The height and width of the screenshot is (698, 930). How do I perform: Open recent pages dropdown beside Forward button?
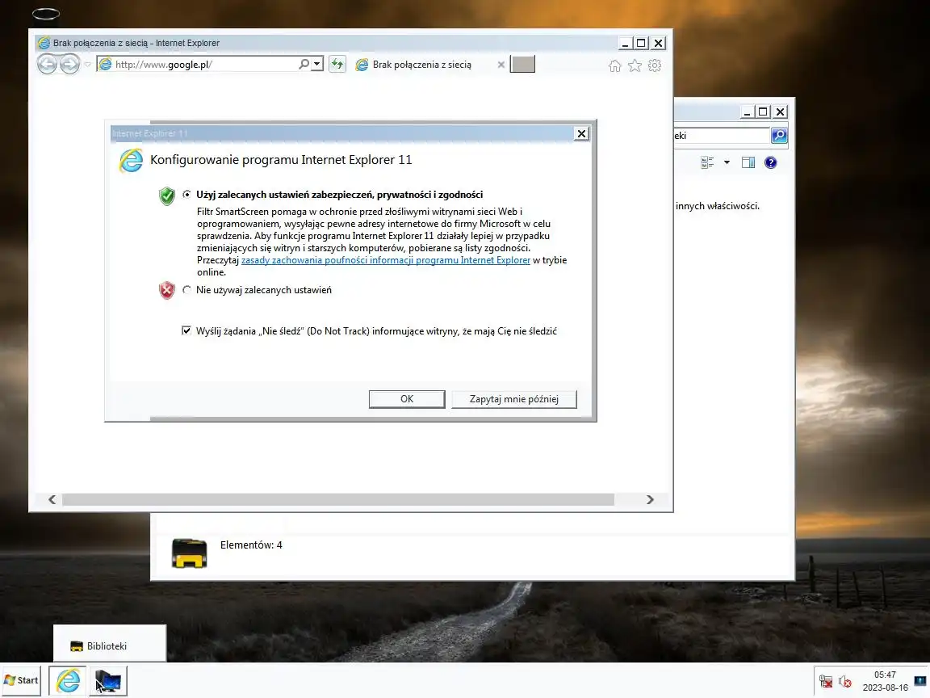pos(88,64)
